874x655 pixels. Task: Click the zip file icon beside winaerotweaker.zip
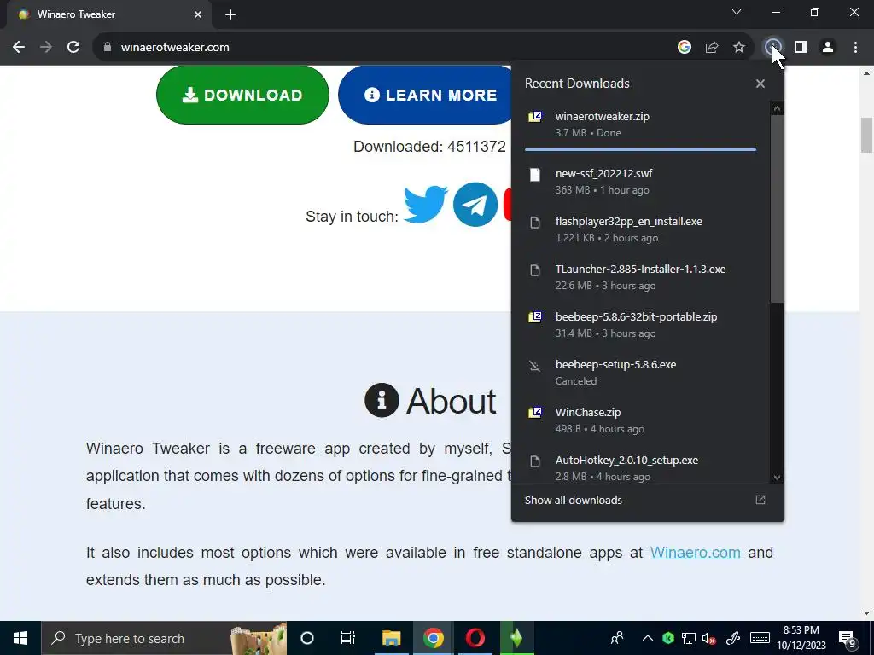pos(535,117)
